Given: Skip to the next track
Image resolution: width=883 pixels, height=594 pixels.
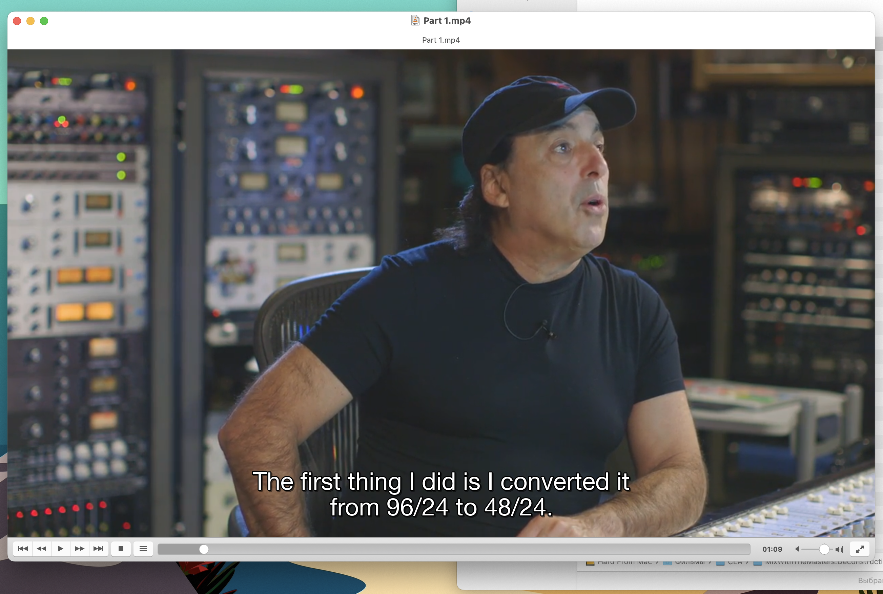Looking at the screenshot, I should (99, 549).
